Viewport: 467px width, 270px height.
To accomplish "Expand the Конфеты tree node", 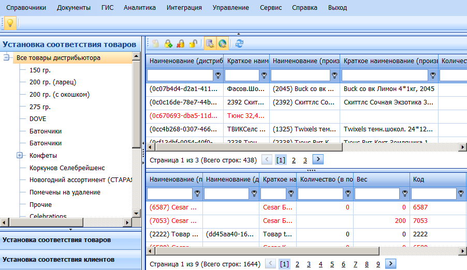I will [x=20, y=155].
